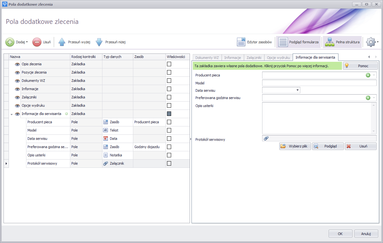Click the red Usuń minus icon
Viewport: 383px width, 243px height.
point(37,42)
